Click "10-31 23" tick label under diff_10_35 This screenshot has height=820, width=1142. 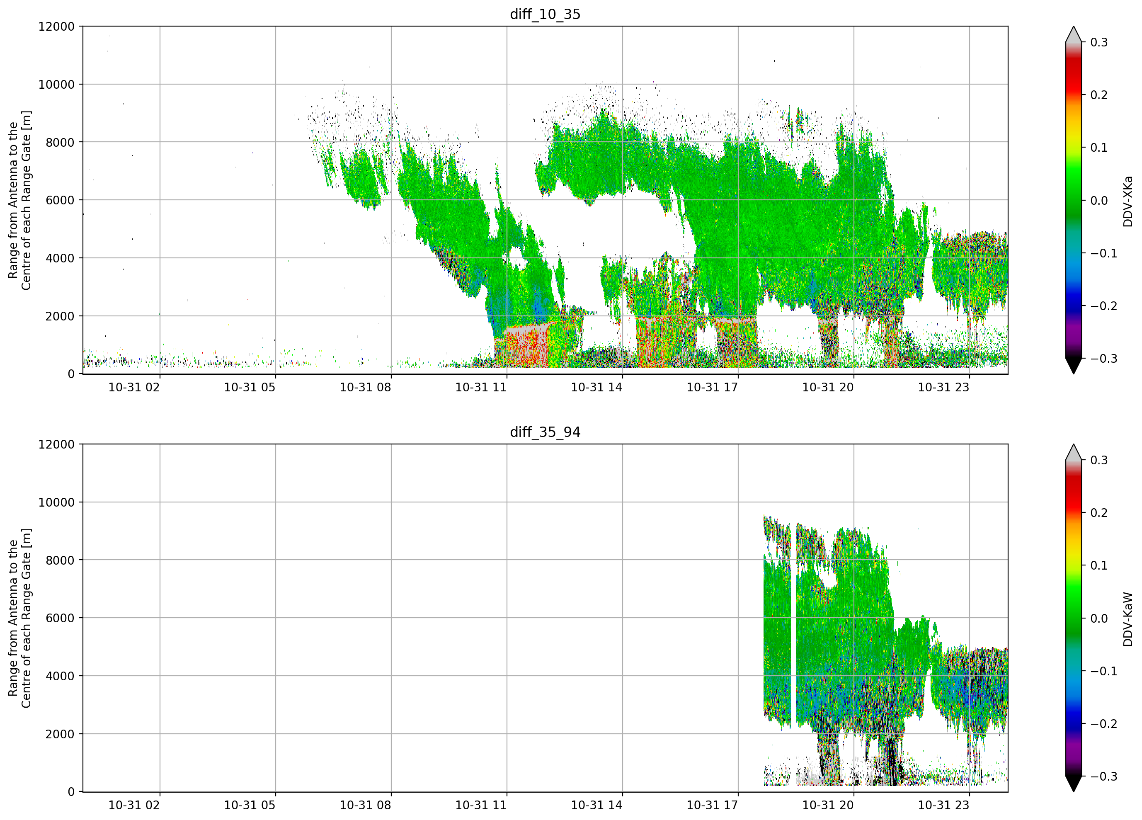tap(943, 387)
